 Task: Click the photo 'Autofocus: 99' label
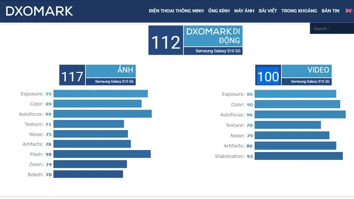point(35,114)
